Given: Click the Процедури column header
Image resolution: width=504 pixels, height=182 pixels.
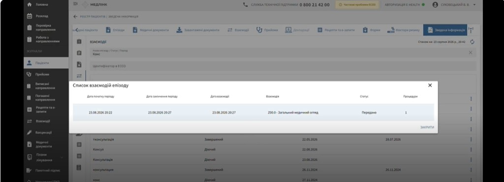Looking at the screenshot, I should (x=410, y=96).
